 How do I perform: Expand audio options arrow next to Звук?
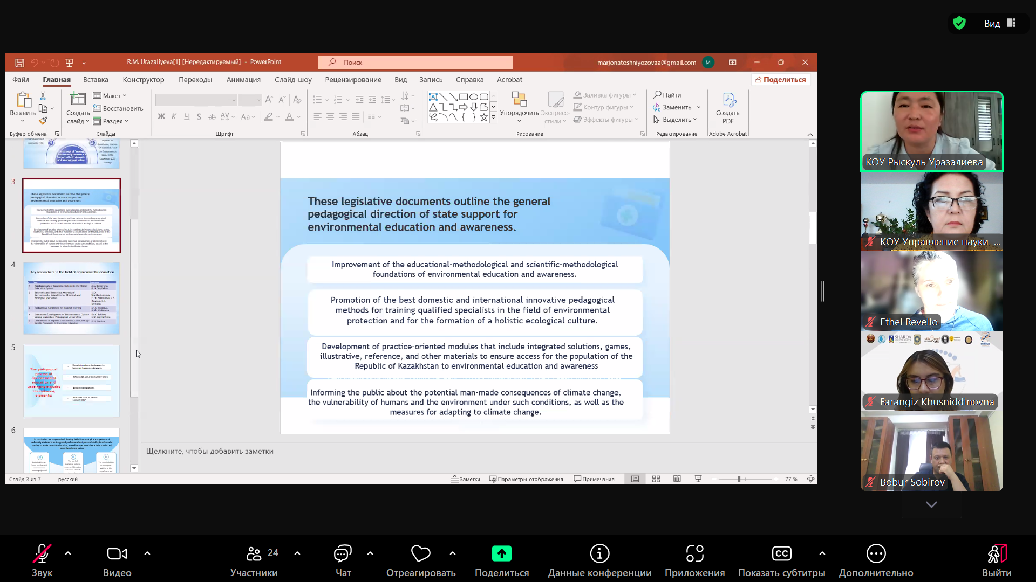coord(68,553)
